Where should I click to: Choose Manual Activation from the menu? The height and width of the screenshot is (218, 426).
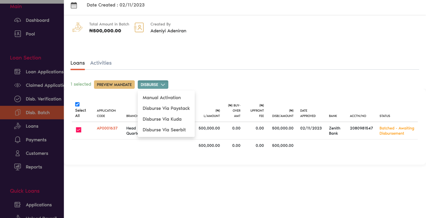(x=162, y=97)
